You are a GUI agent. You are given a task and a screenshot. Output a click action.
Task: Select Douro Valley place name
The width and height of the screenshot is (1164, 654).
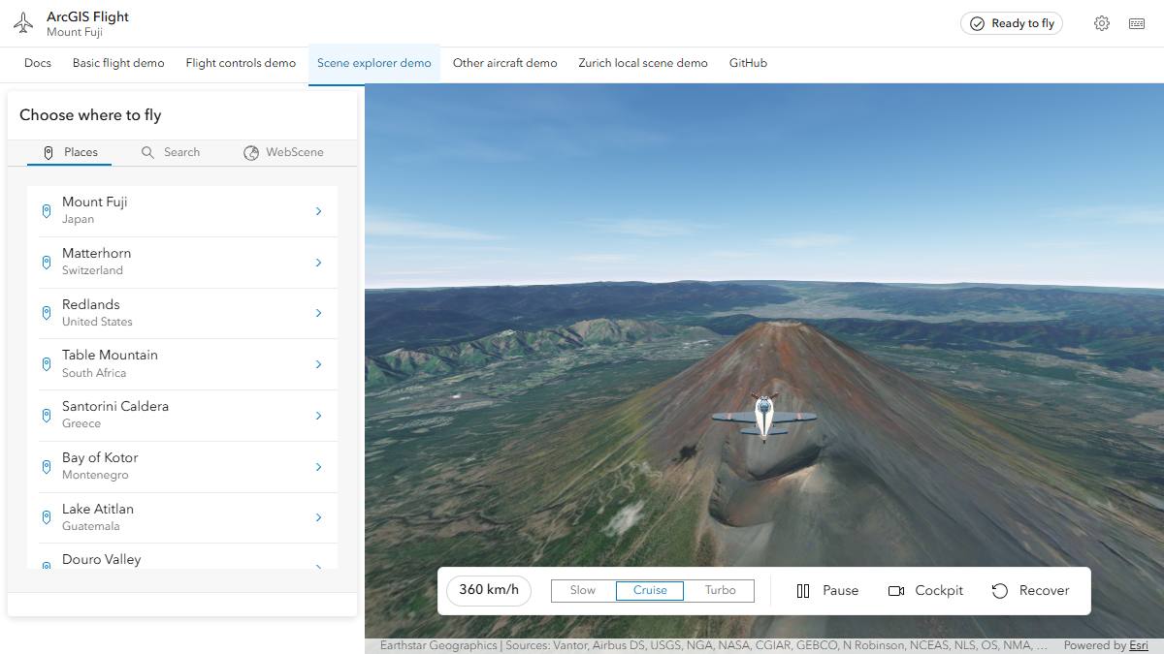click(x=102, y=559)
